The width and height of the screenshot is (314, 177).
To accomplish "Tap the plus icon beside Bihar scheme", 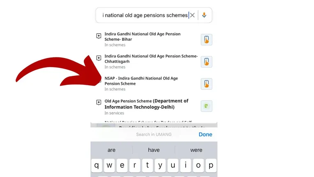I will coord(99,36).
